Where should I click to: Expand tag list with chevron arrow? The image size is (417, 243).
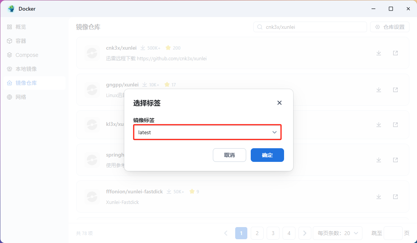pyautogui.click(x=275, y=132)
